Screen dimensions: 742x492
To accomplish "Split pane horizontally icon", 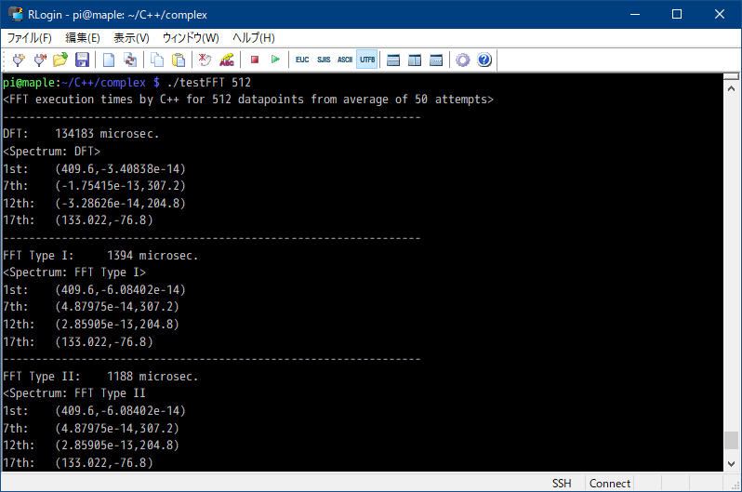I will [393, 60].
